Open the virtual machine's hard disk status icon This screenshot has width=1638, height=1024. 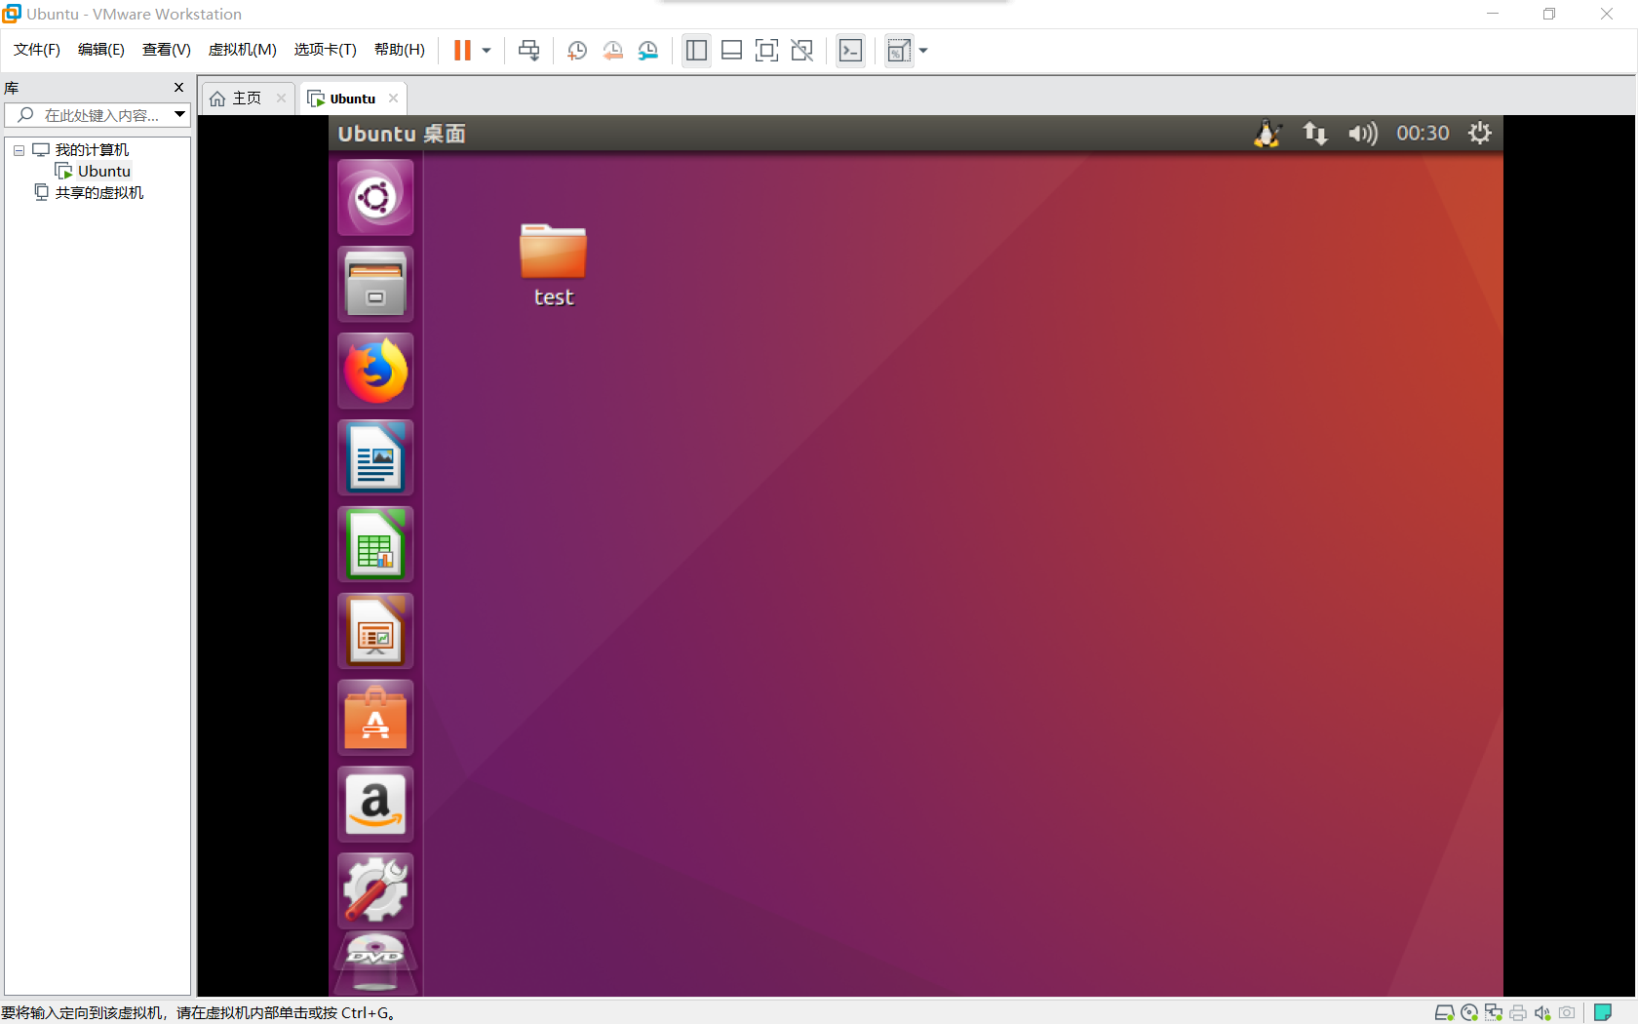click(1445, 1012)
